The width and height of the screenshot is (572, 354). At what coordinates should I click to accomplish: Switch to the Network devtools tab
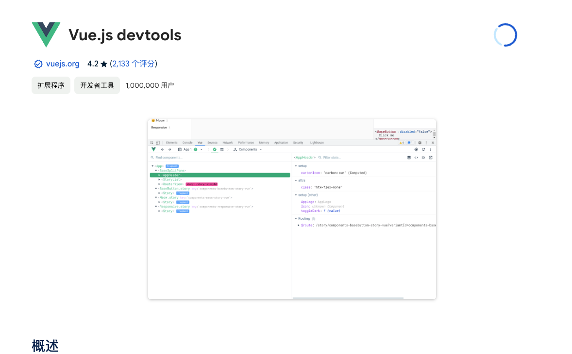[x=227, y=143]
